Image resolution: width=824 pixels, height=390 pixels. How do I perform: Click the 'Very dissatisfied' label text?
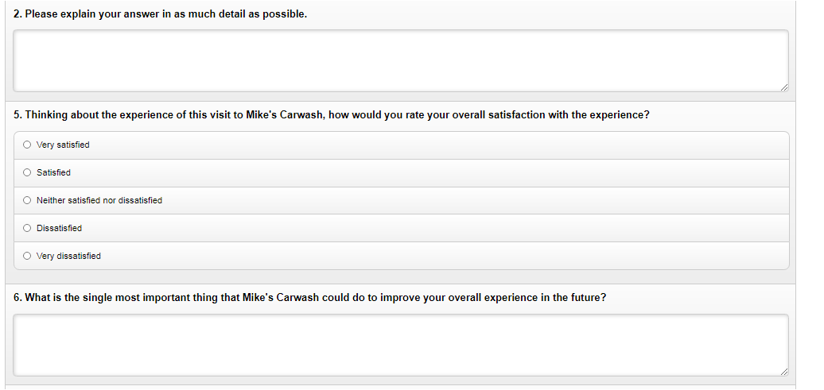[68, 256]
